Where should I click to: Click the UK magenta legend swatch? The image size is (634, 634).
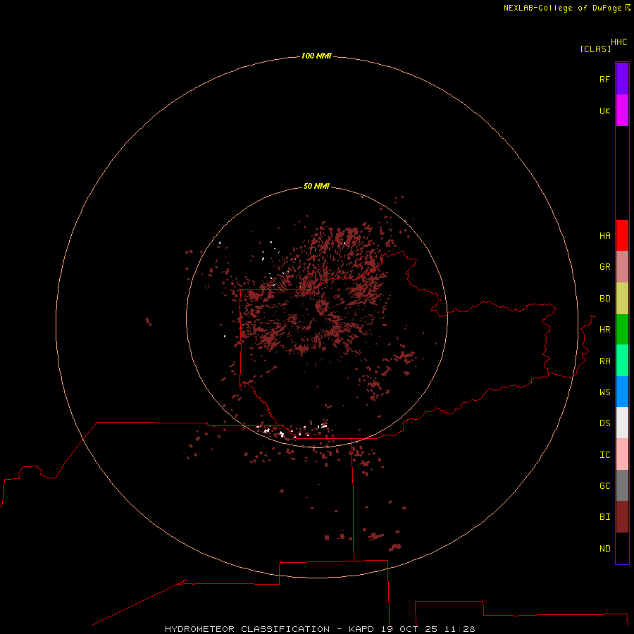[622, 111]
